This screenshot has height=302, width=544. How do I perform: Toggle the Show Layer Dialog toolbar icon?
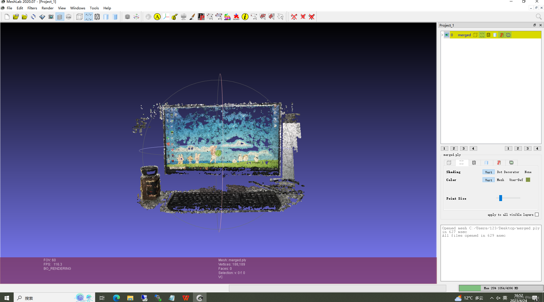click(60, 17)
